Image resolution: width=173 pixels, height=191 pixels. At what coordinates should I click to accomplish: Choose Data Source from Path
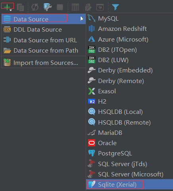click(x=44, y=51)
